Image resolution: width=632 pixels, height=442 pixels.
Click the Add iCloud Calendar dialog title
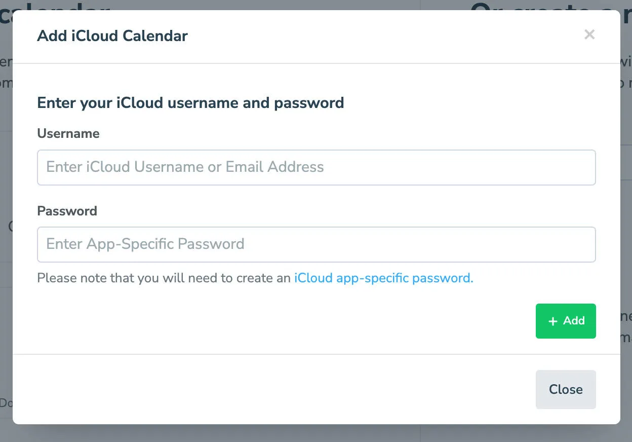click(x=112, y=36)
